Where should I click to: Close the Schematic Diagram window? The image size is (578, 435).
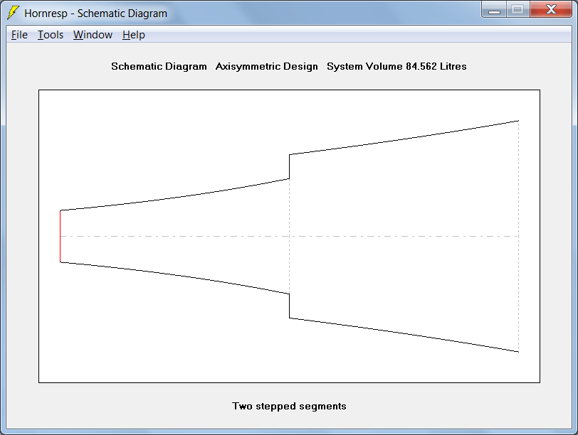click(551, 9)
